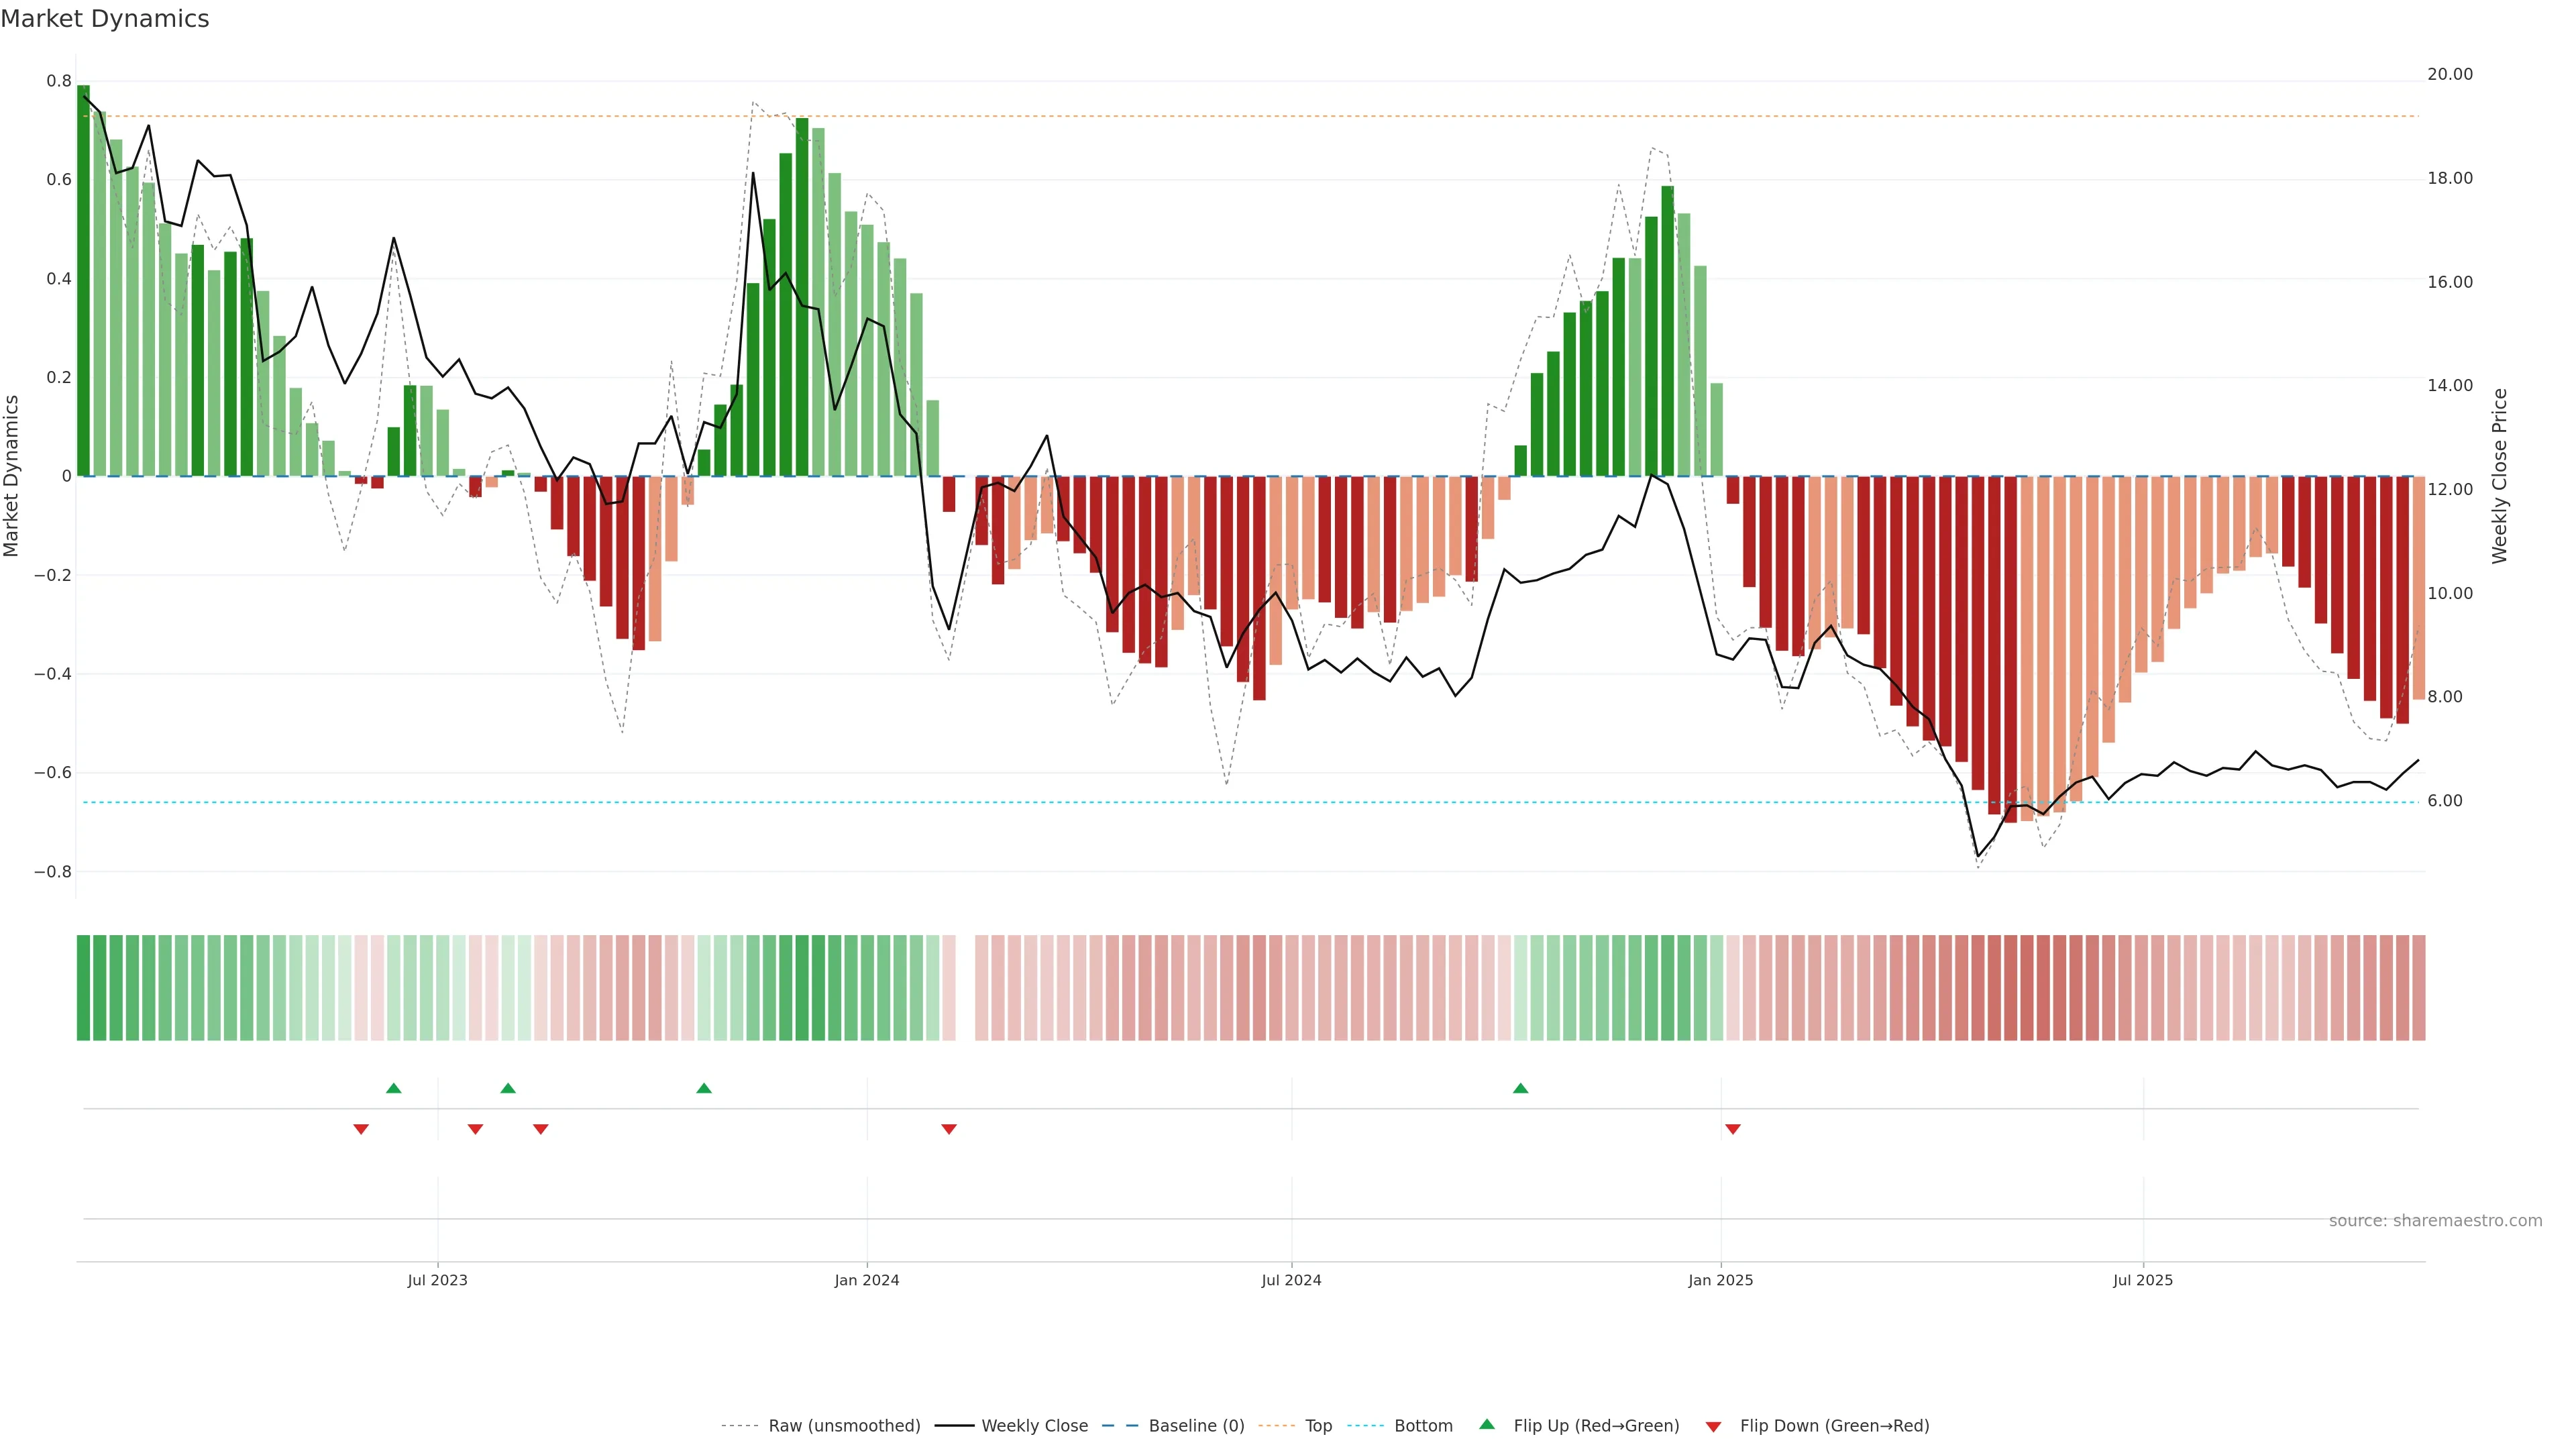Click green triangle icon in Flip Up legend entry
This screenshot has width=2576, height=1449.
click(1487, 1424)
